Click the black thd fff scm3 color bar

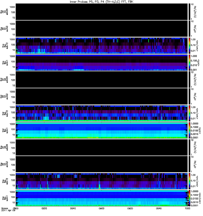(189, 96)
